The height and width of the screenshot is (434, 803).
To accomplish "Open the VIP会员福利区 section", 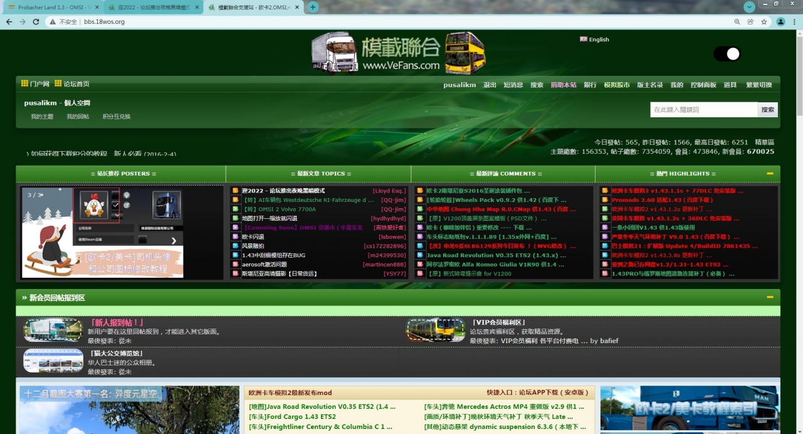I will pos(500,322).
